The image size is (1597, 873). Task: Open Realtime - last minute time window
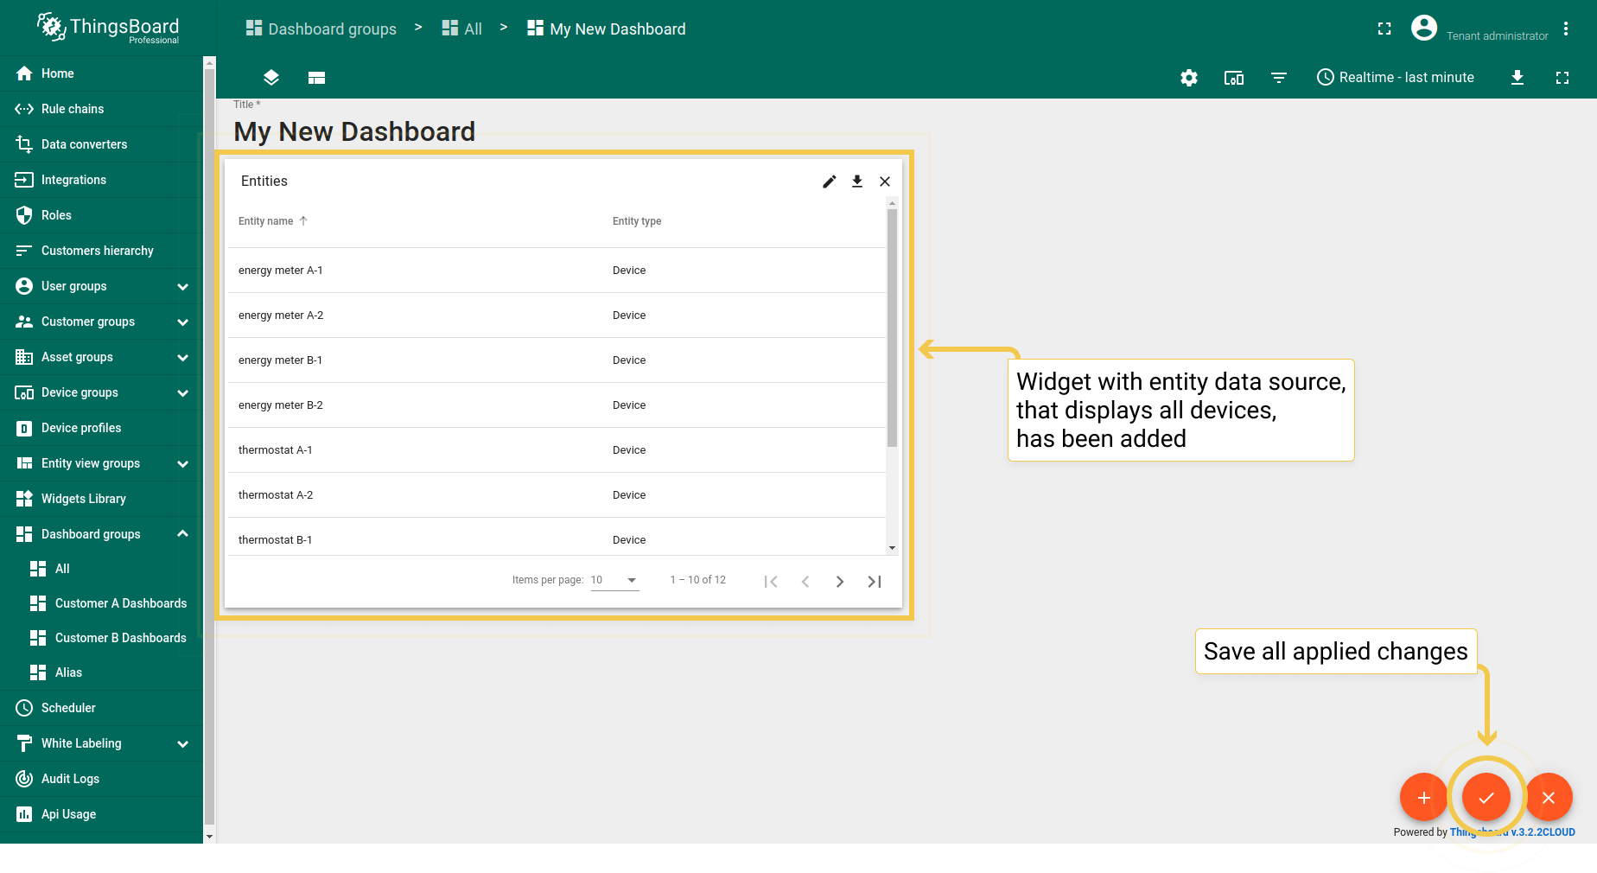click(x=1396, y=78)
